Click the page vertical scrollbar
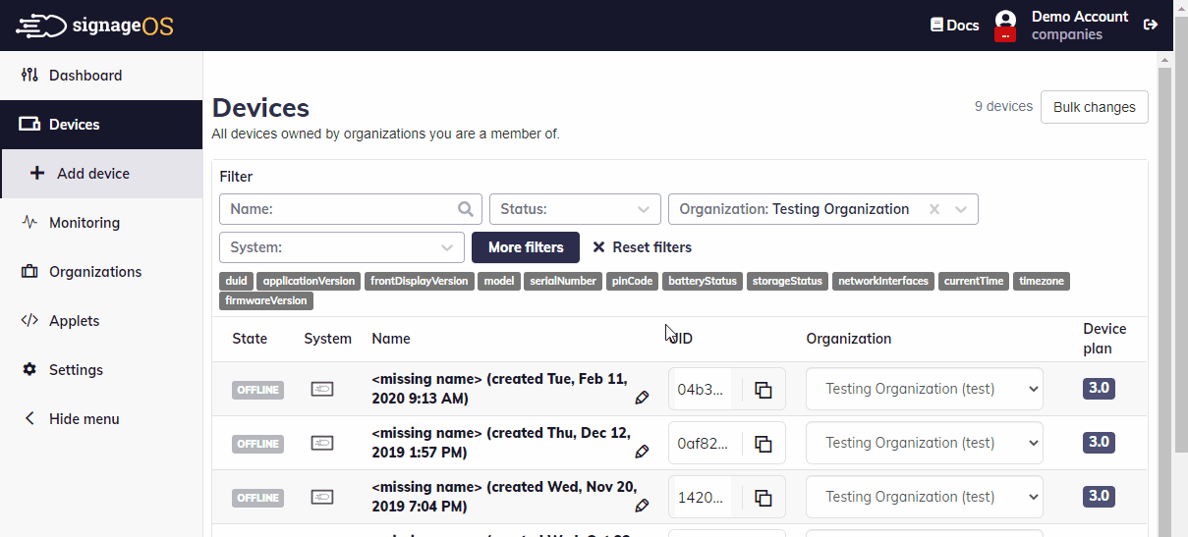This screenshot has width=1188, height=537. (1164, 295)
